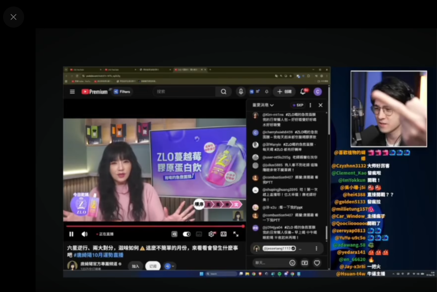
Task: Open Spotify from the taskbar
Action: (x=280, y=274)
